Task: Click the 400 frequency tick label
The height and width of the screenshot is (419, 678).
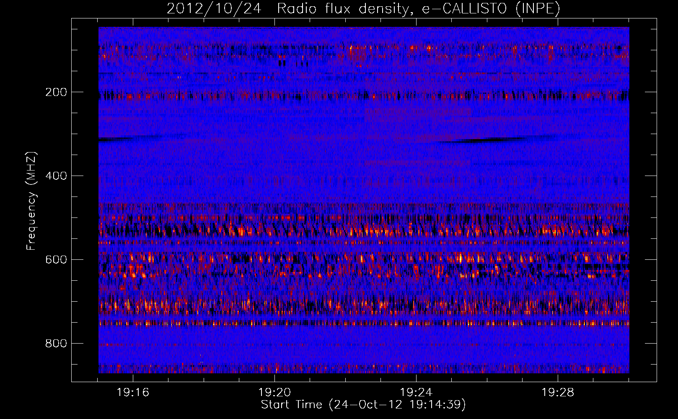Action: [56, 176]
